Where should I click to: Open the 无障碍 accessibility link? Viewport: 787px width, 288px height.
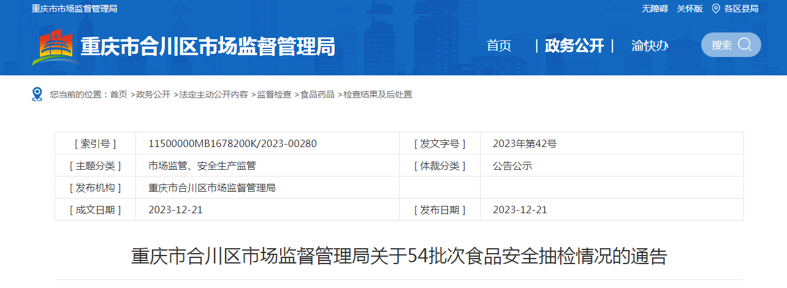(654, 9)
